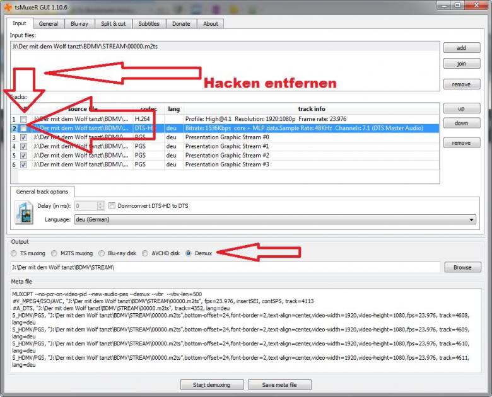Uncheck track 5 Presentation Graphic Stream #2
Screen dimensions: 492x397
(23, 156)
